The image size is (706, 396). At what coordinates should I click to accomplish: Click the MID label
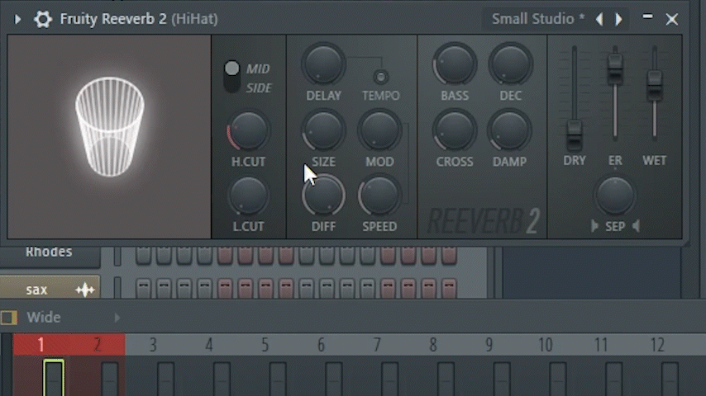tap(258, 68)
